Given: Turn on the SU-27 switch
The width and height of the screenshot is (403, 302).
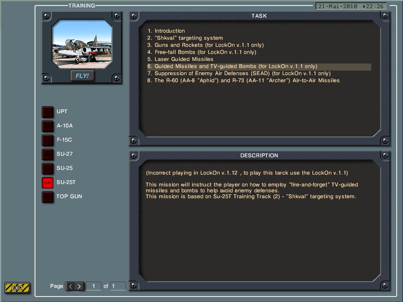Looking at the screenshot, I should [48, 154].
